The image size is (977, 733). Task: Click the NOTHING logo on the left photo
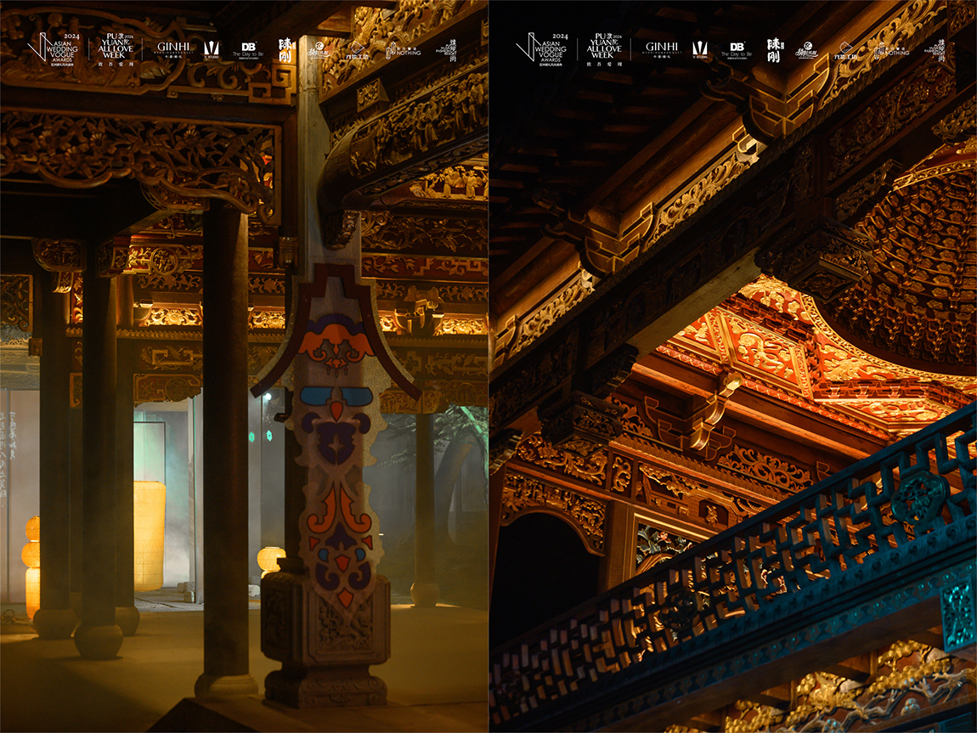point(404,51)
